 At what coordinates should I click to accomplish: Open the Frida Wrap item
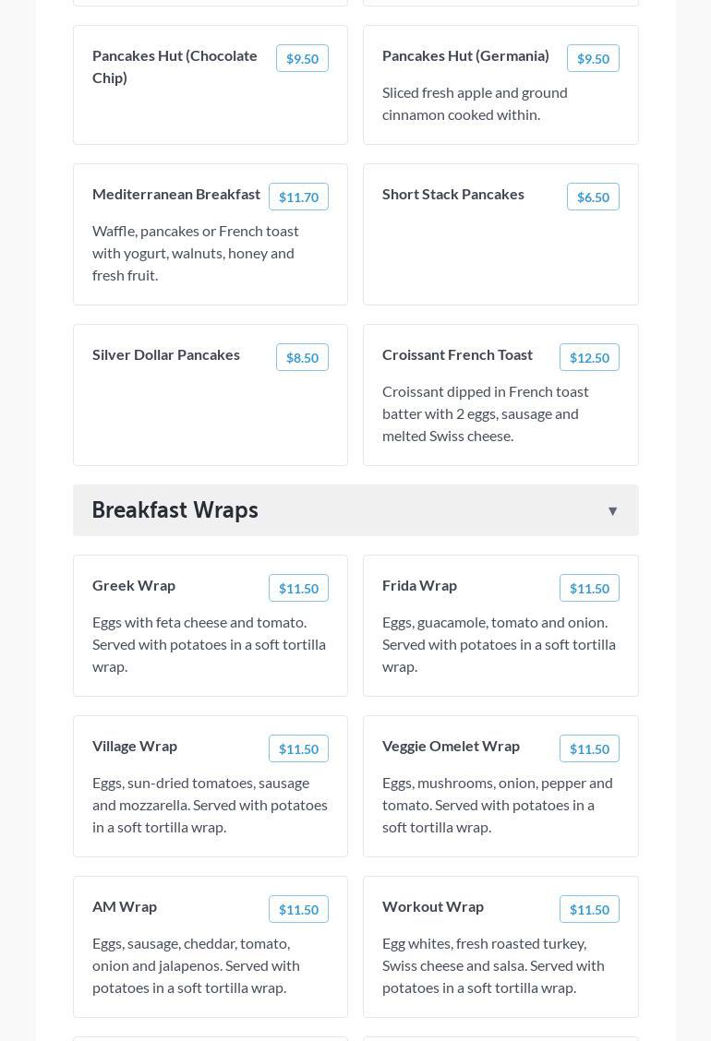click(x=419, y=585)
